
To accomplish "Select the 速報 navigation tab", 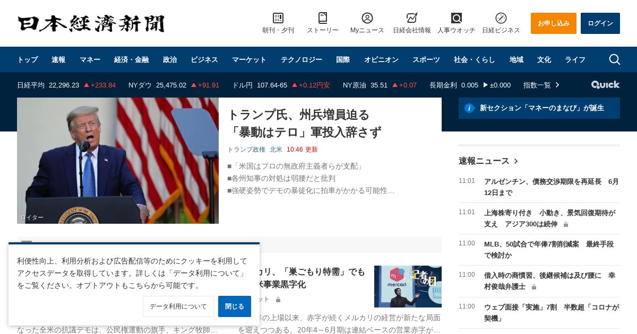I will click(x=58, y=59).
